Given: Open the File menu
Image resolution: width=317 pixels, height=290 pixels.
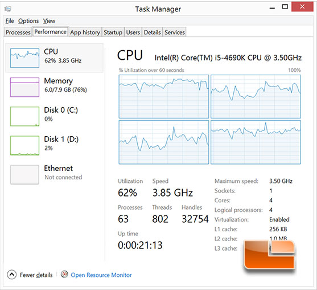Looking at the screenshot, I should pyautogui.click(x=10, y=21).
